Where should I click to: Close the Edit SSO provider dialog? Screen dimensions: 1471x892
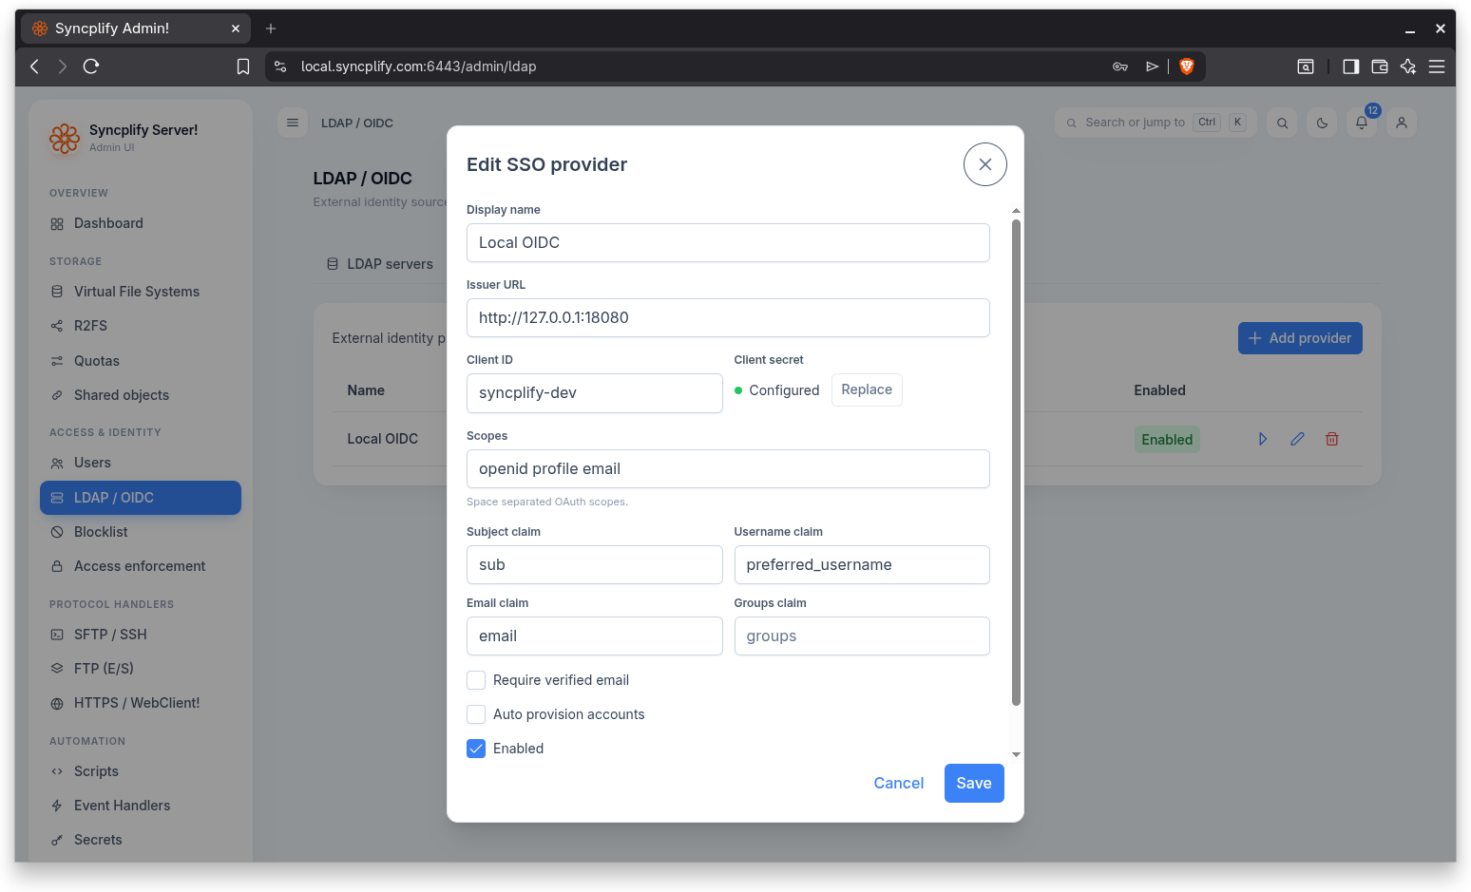pos(984,164)
